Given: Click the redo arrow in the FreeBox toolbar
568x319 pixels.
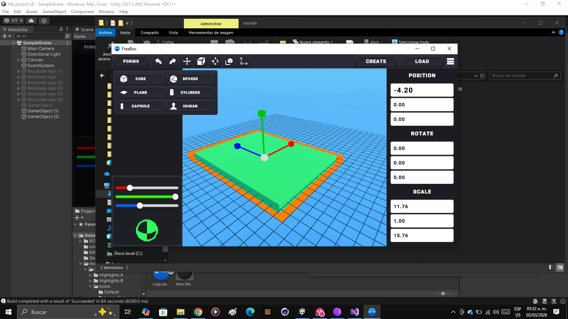Looking at the screenshot, I should click(173, 61).
